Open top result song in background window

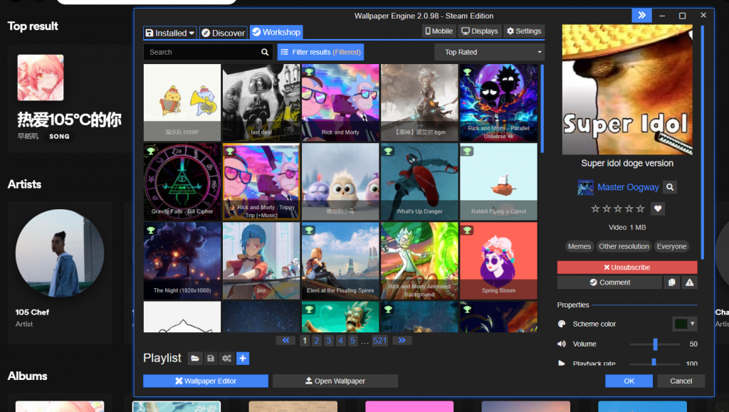click(70, 98)
